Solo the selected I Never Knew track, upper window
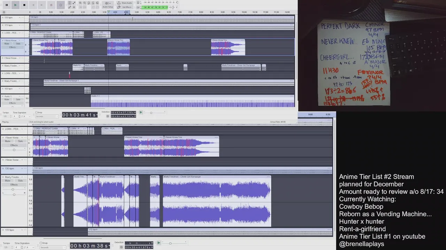The width and height of the screenshot is (446, 250). (x=18, y=44)
